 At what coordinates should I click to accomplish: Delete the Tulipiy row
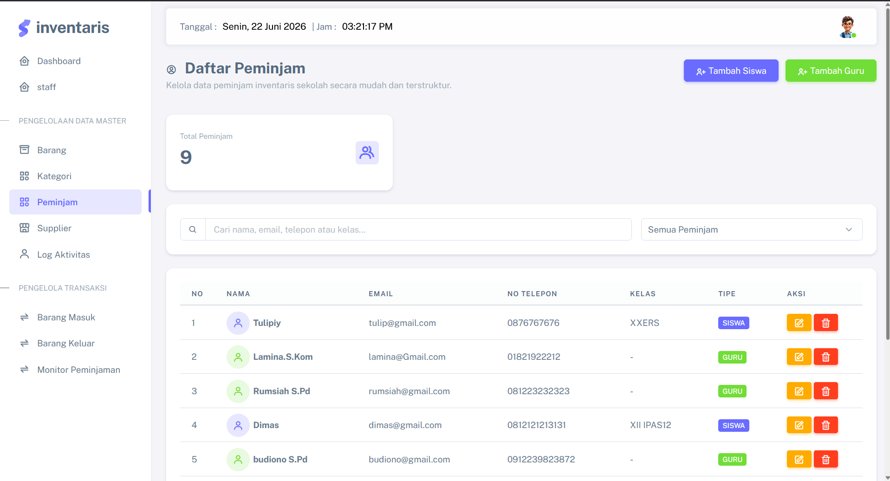(826, 323)
